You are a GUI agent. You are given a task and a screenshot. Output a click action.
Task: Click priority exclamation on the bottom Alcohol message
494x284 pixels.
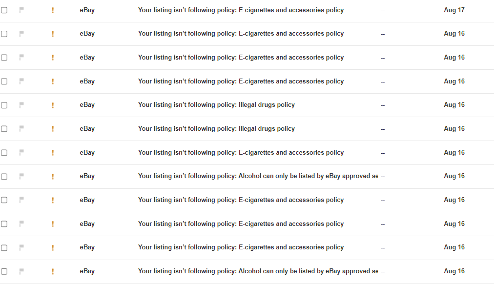point(53,271)
